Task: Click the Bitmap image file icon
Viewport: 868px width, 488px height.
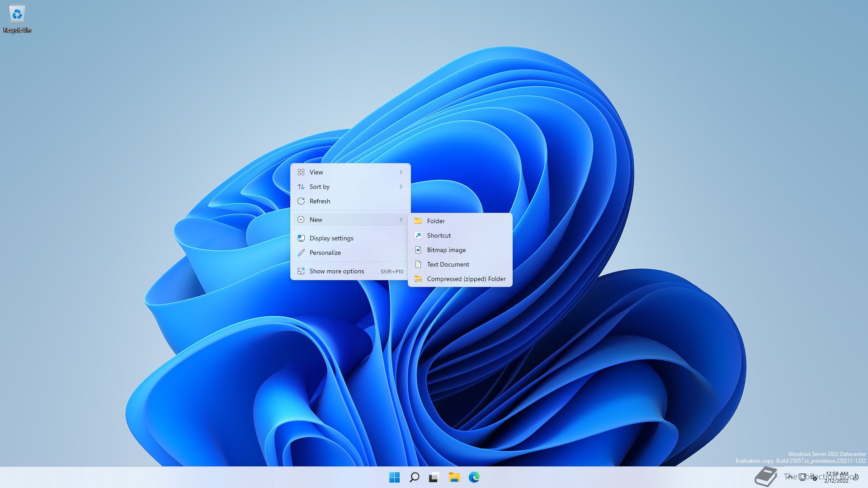Action: pos(418,250)
